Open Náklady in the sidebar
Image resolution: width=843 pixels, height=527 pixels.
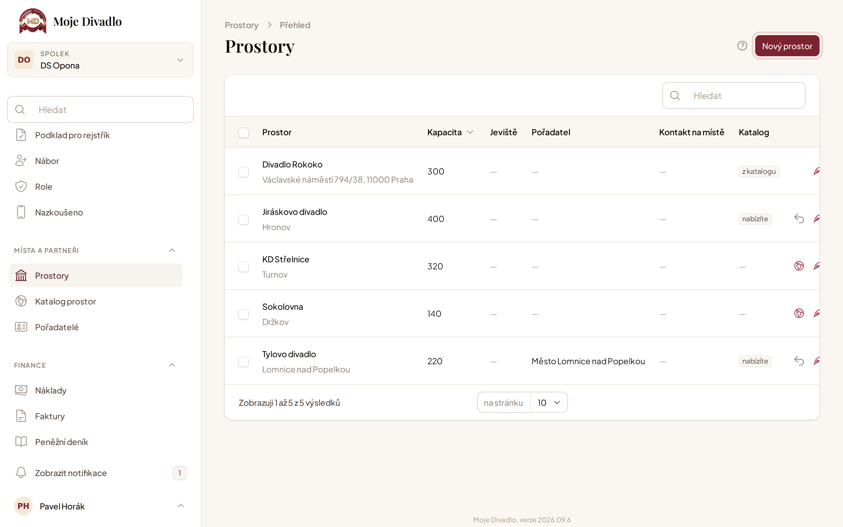[x=96, y=390]
